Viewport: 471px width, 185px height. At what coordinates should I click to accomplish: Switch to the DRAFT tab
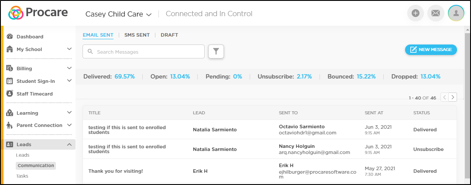(x=169, y=35)
